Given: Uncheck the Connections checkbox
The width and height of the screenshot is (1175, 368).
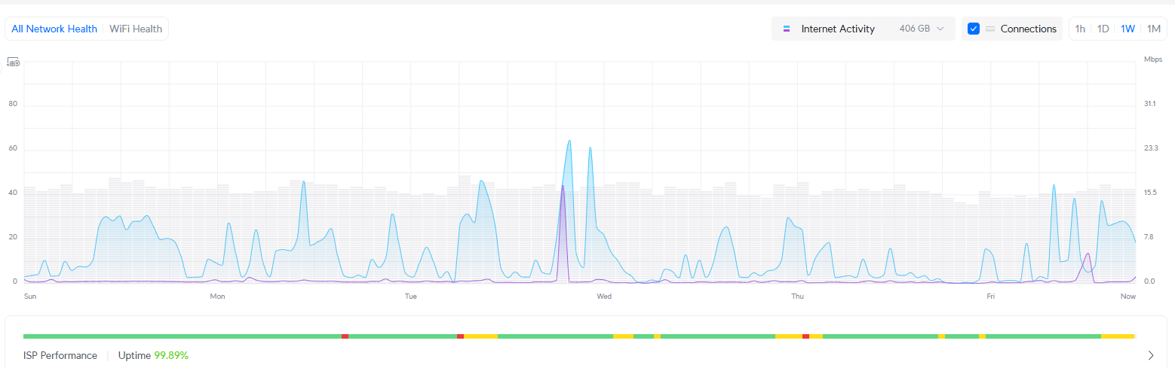Looking at the screenshot, I should [974, 29].
